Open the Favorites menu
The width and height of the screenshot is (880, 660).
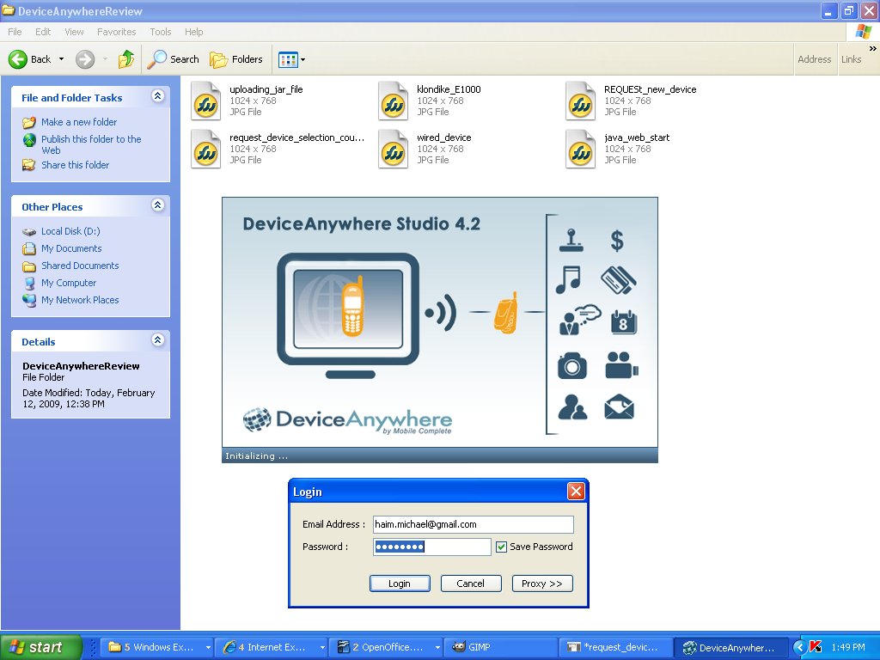(116, 32)
